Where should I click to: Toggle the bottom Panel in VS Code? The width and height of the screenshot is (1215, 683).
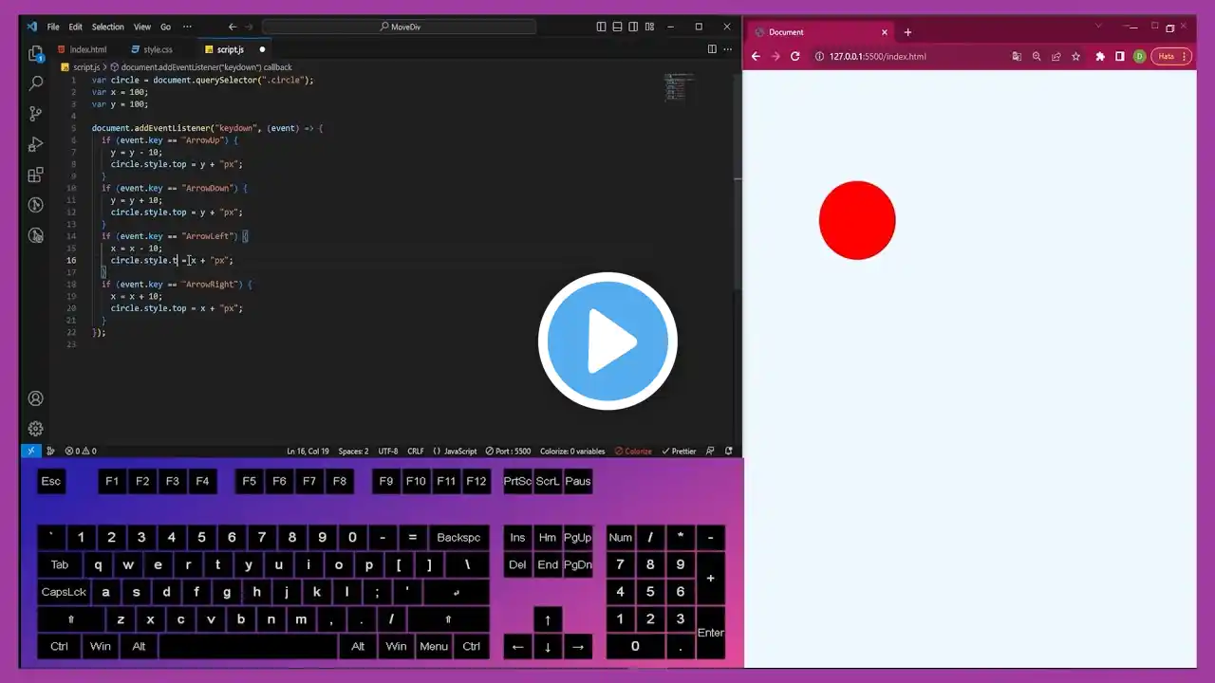[617, 27]
